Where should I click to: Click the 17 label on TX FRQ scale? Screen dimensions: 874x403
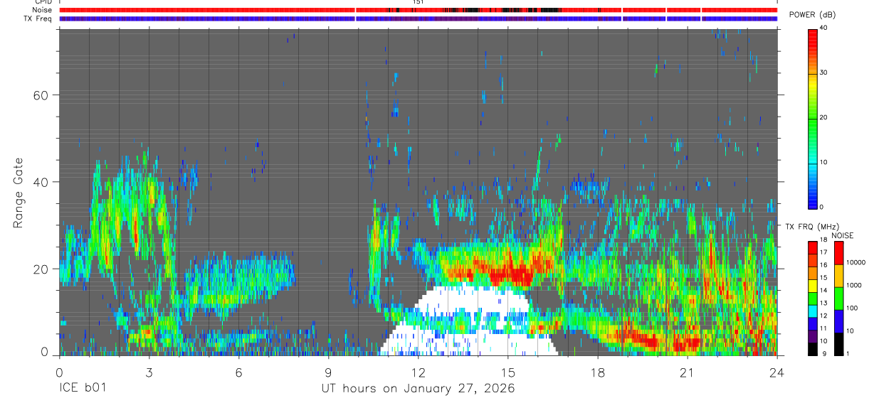pyautogui.click(x=823, y=252)
